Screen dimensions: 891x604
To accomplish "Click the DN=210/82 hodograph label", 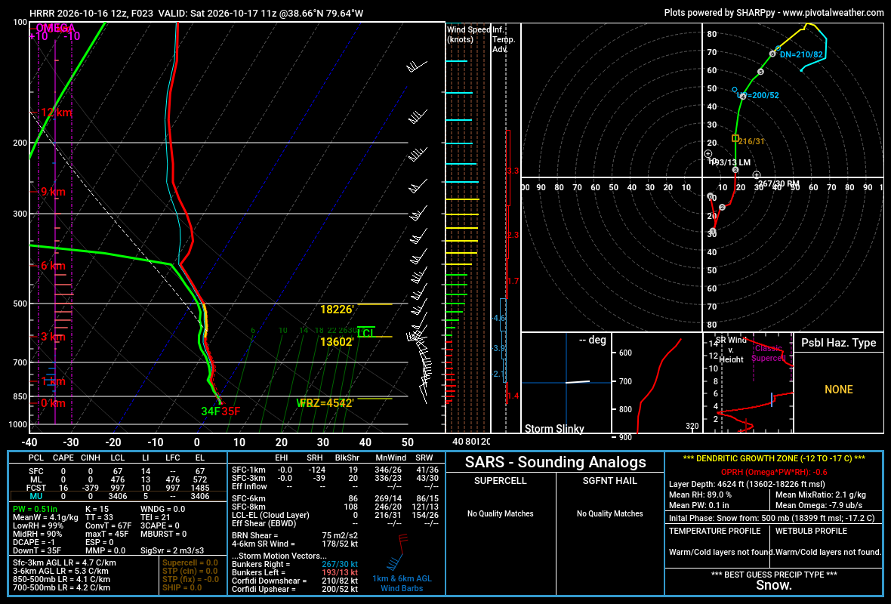I will click(x=801, y=54).
